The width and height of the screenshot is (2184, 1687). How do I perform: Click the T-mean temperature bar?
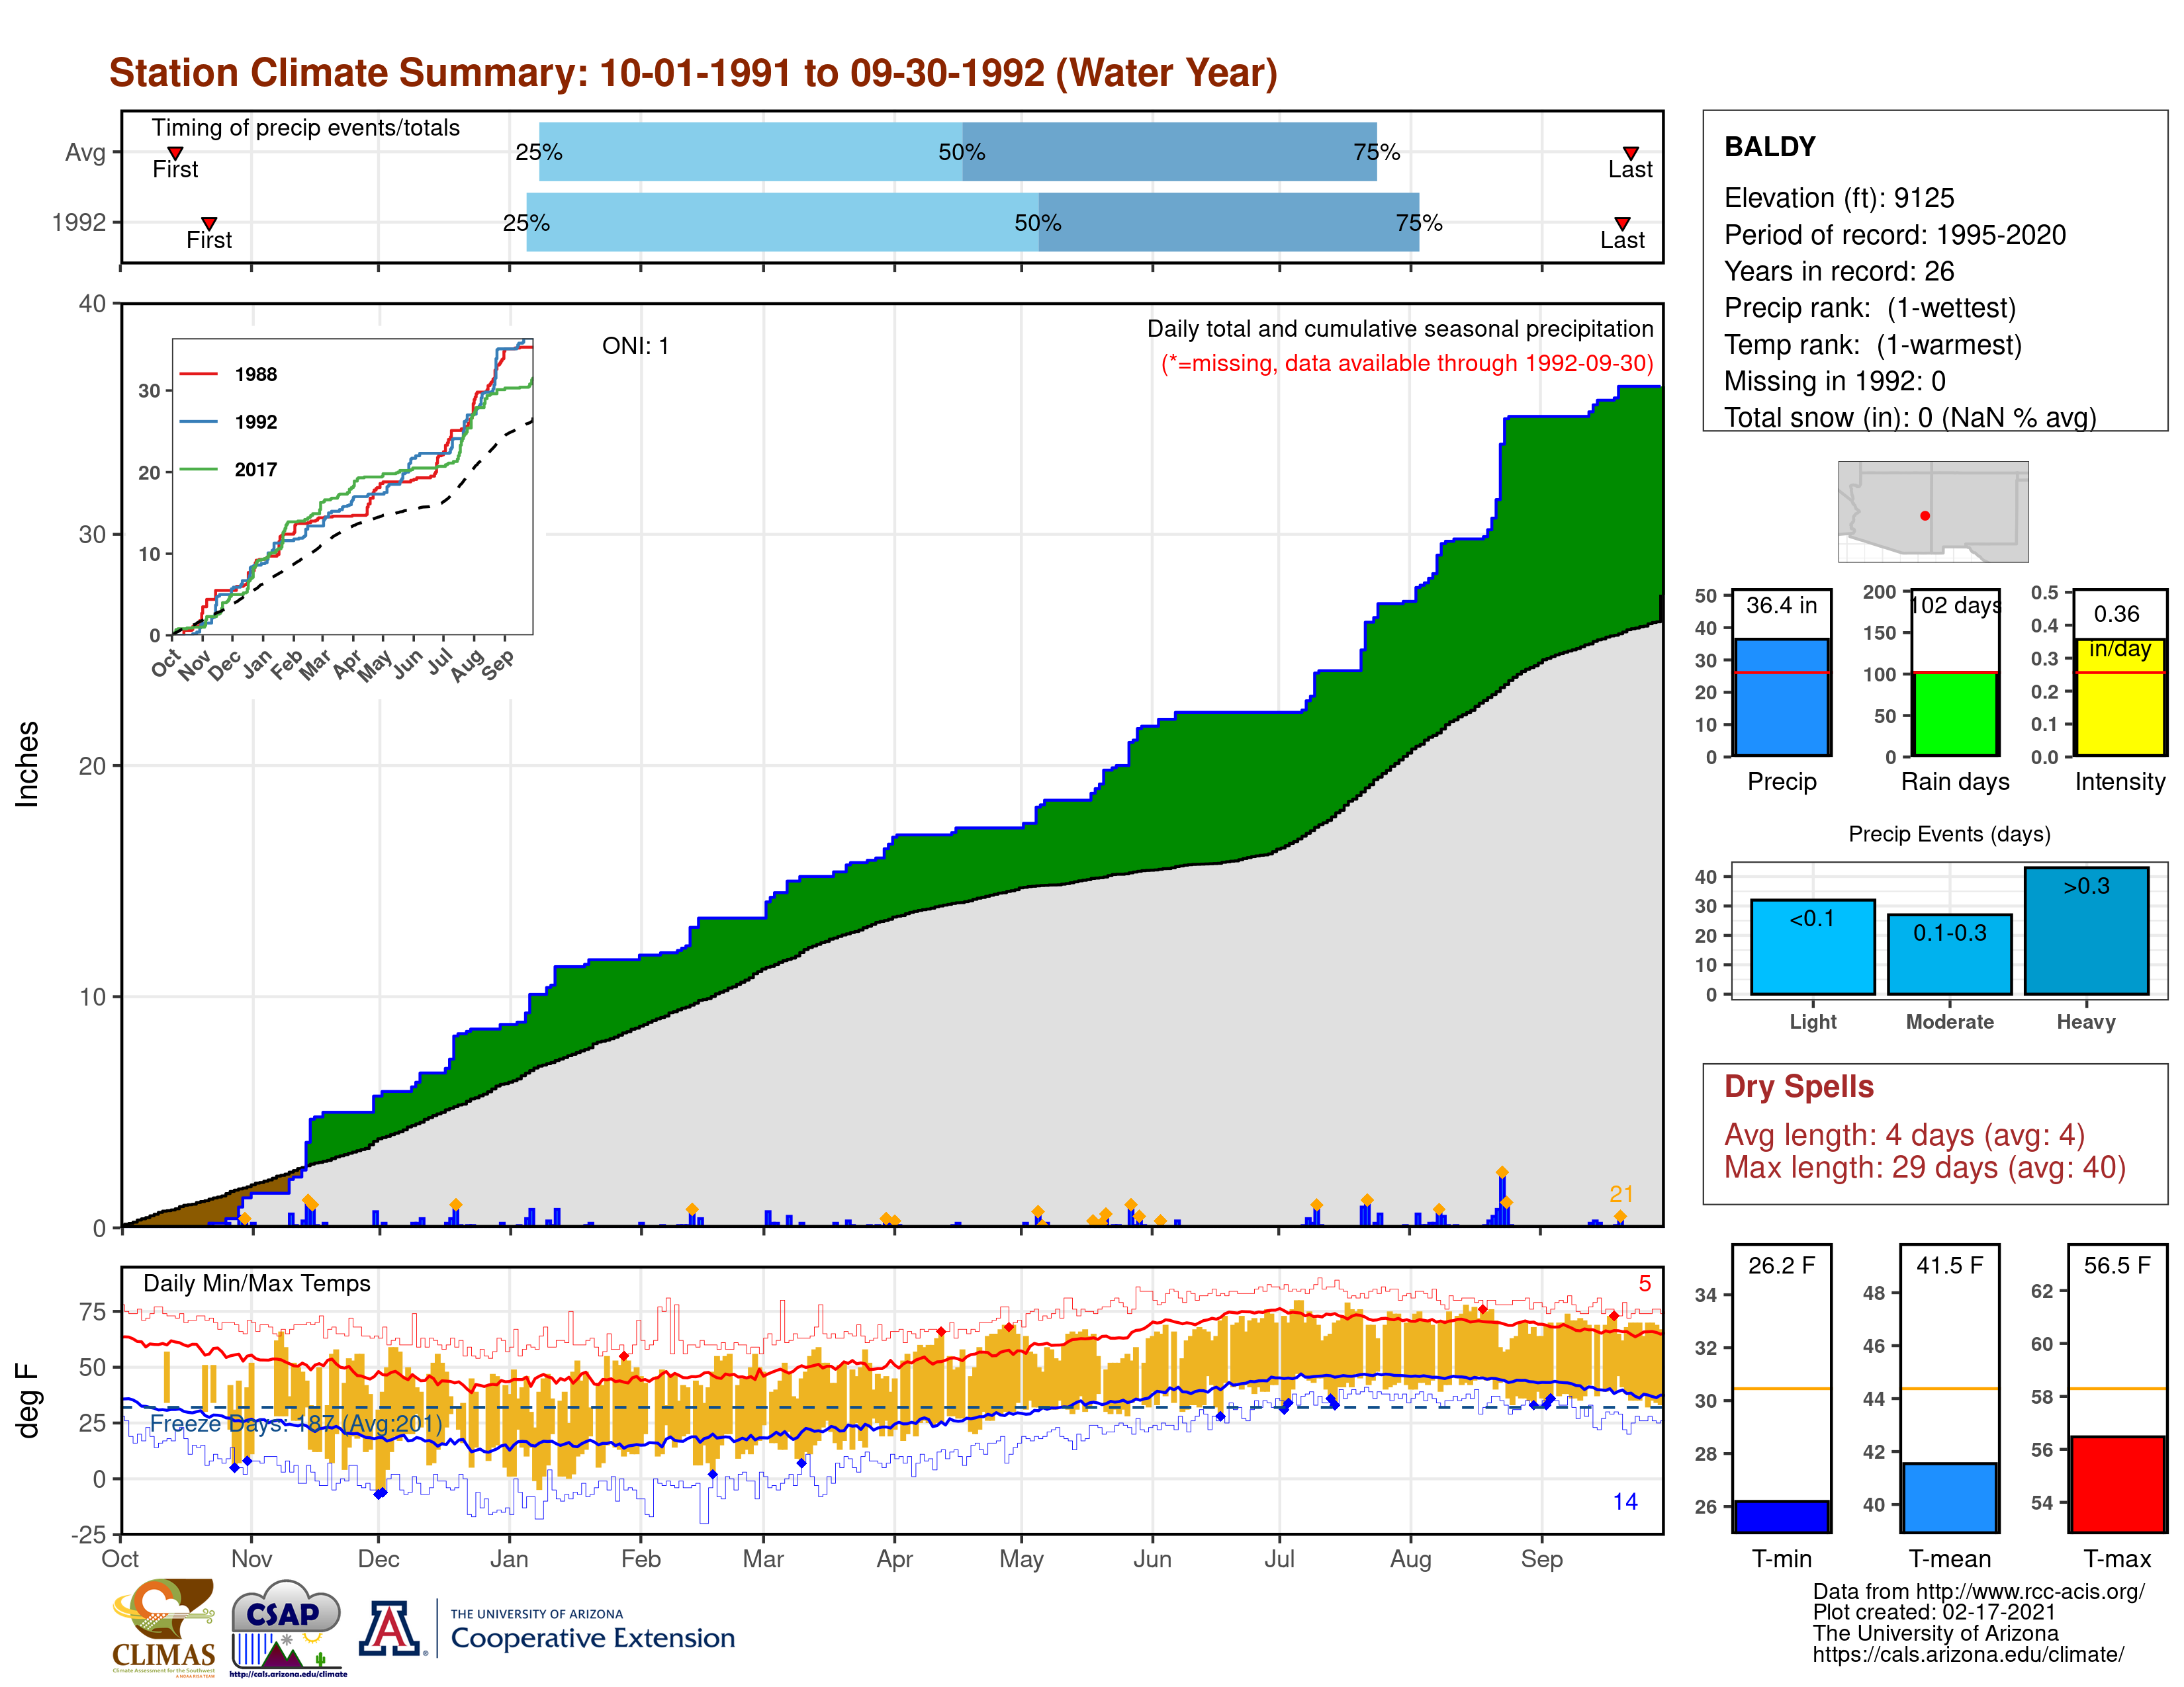1949,1497
